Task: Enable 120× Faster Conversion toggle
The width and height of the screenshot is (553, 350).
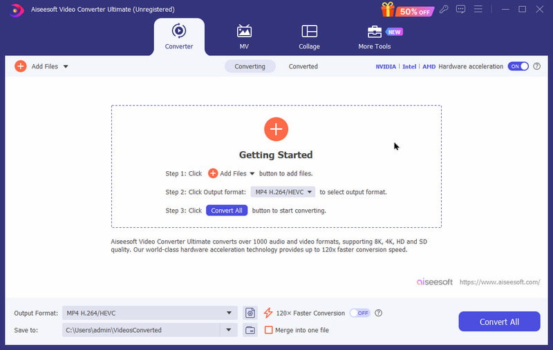Action: [359, 313]
